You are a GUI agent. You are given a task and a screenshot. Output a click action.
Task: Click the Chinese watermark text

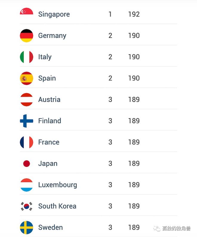pyautogui.click(x=176, y=228)
